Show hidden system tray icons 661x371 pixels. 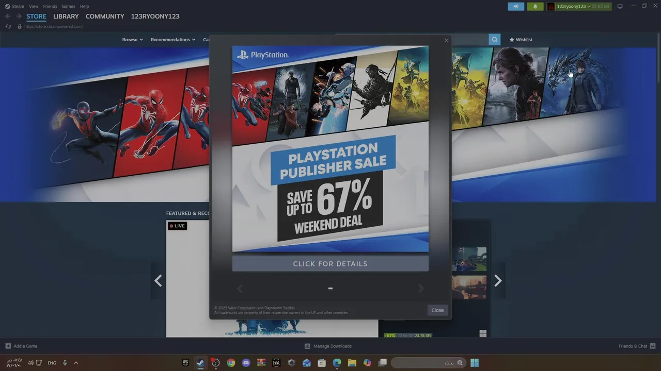(76, 363)
